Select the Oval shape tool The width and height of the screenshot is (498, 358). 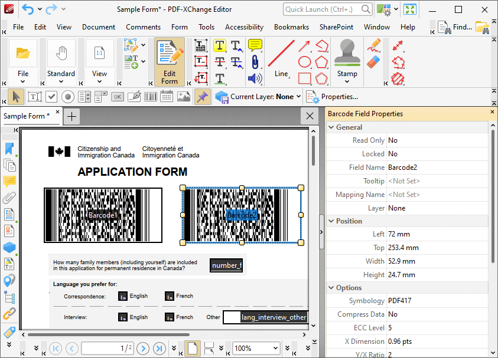304,62
